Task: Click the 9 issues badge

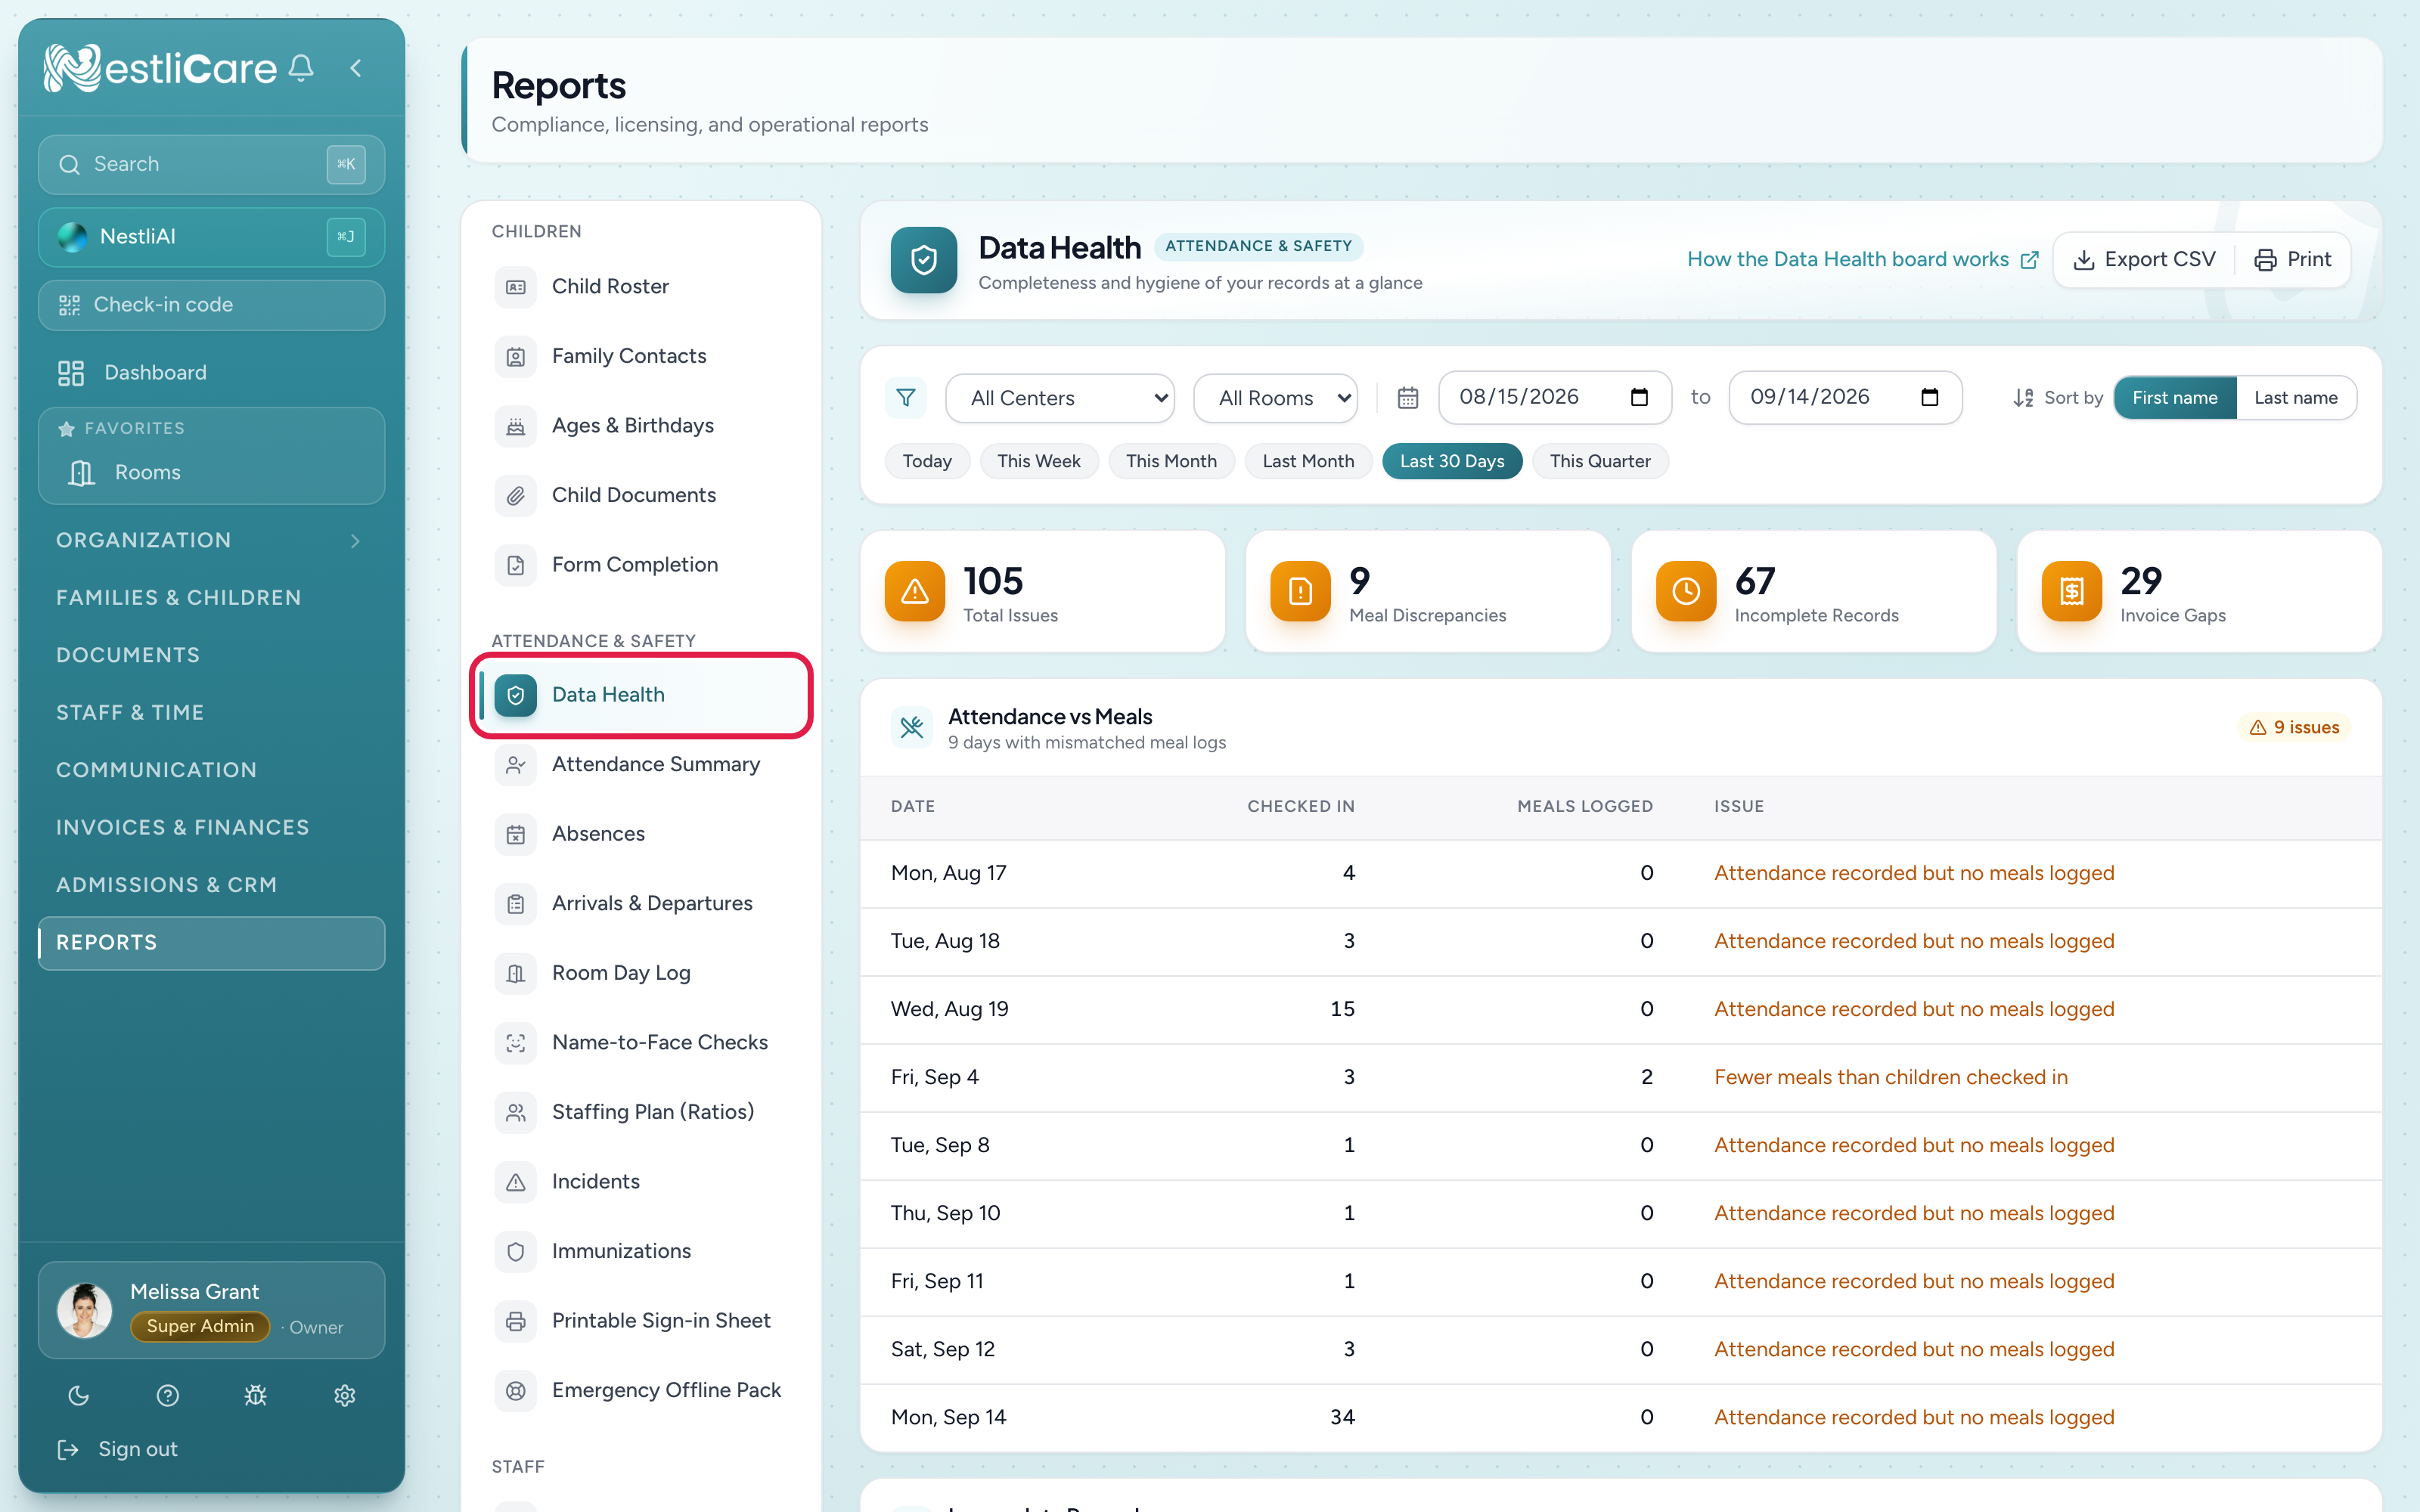Action: pos(2294,728)
